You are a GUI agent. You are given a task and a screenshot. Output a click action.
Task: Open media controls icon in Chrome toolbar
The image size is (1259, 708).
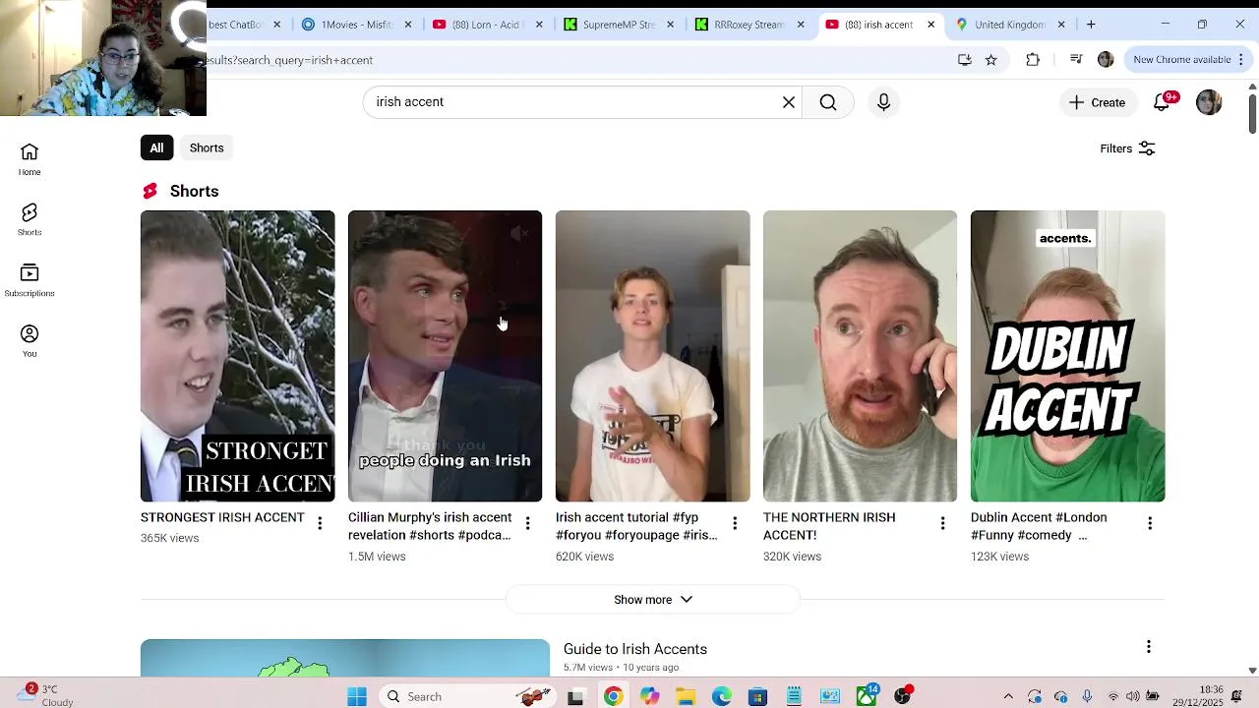tap(1076, 60)
